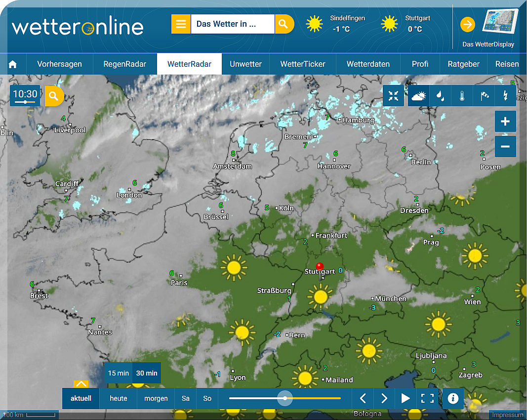527x420 pixels.
Task: Click the yellow search magnifier in header
Action: click(x=284, y=24)
